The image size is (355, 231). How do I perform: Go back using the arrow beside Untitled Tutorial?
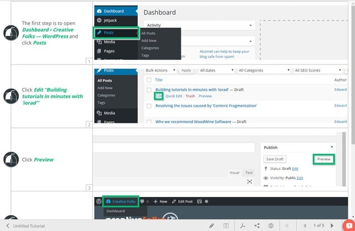(x=8, y=226)
